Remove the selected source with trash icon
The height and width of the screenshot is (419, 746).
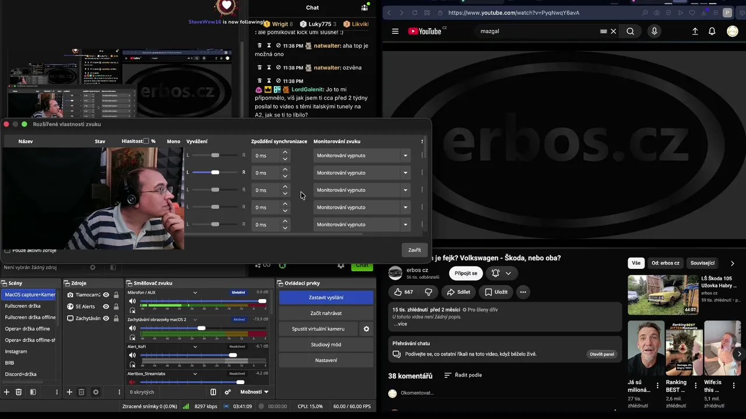coord(82,392)
